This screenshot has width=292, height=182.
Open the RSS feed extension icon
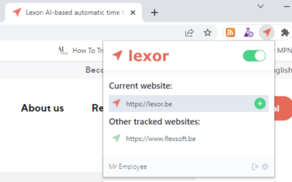[230, 32]
